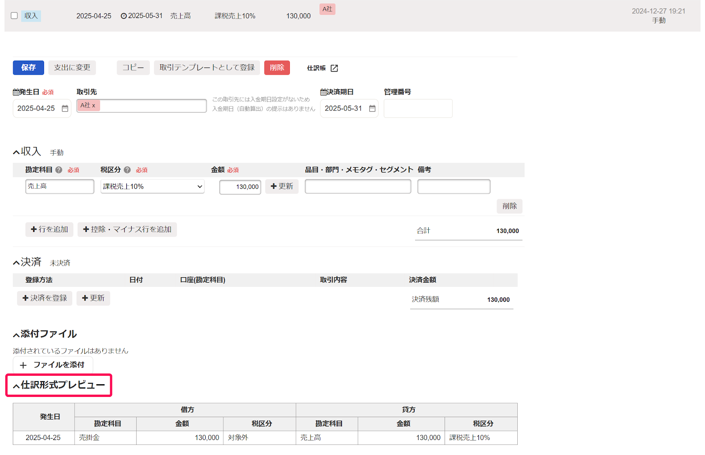The image size is (705, 455).
Task: Click the plus icon on ファイルを添付
Action: coord(23,365)
